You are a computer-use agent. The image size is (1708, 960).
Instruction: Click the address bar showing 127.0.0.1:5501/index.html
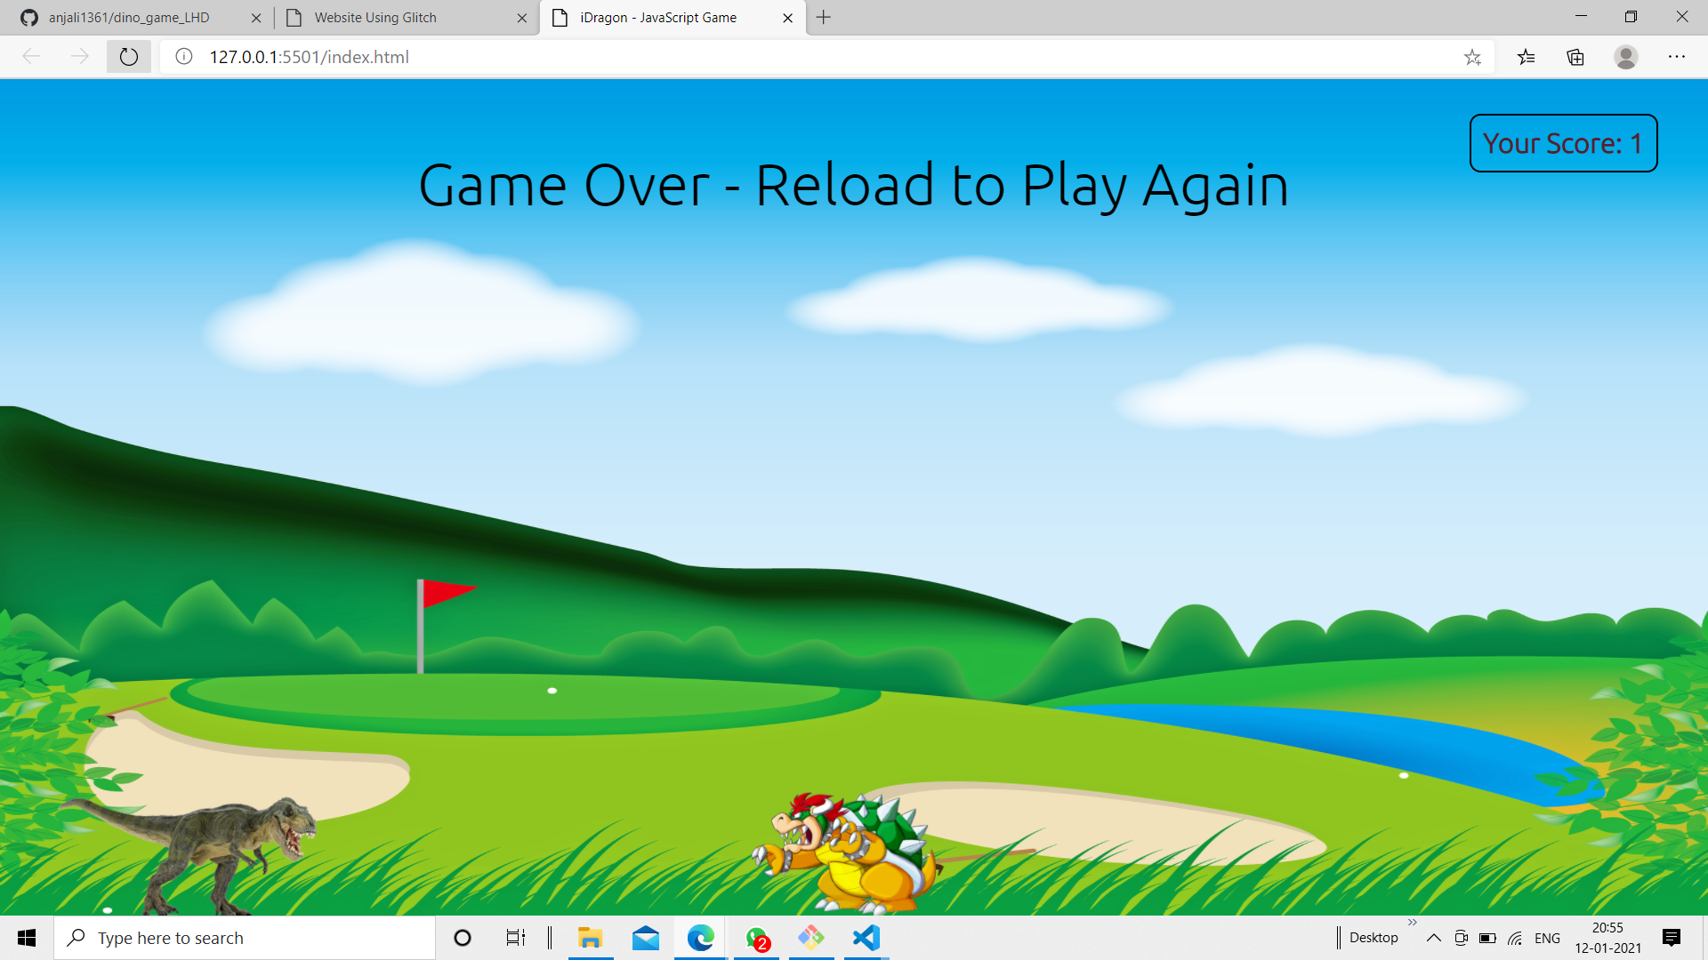(x=712, y=57)
